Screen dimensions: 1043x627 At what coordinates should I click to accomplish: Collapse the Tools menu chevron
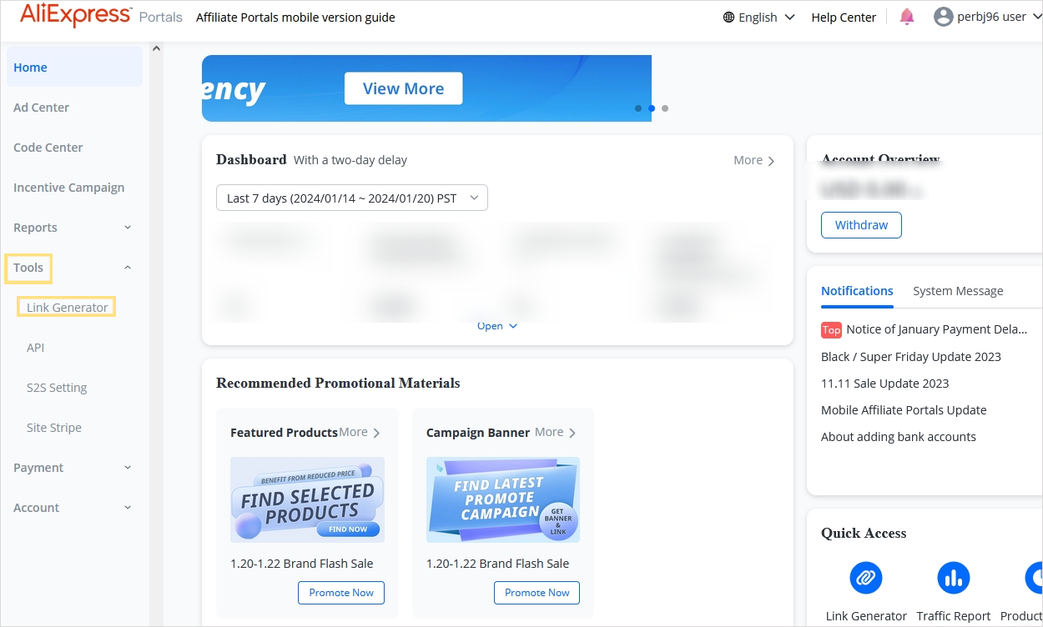point(128,268)
